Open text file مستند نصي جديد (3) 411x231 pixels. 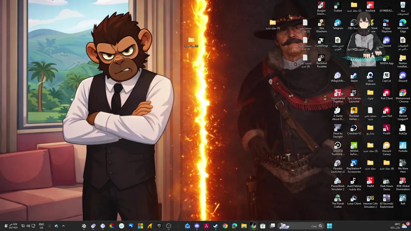(305, 44)
